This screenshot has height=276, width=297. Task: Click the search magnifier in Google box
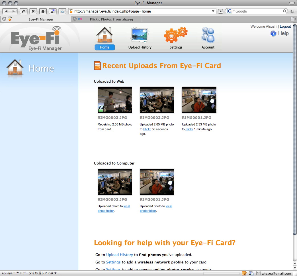click(284, 11)
